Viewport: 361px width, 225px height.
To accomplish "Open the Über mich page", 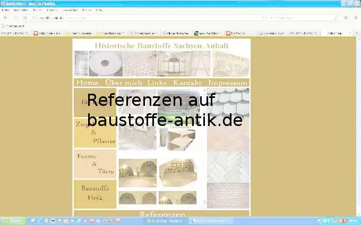I will 123,83.
